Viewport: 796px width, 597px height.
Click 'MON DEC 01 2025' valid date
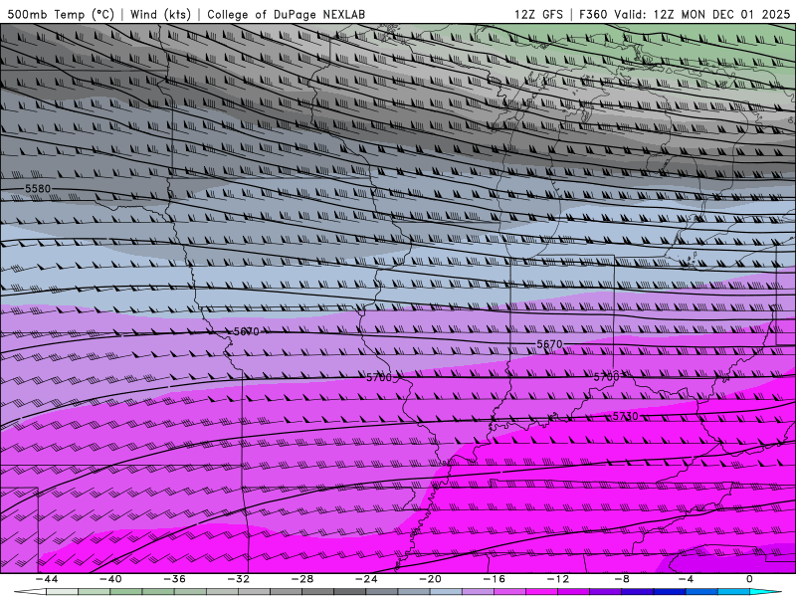736,14
